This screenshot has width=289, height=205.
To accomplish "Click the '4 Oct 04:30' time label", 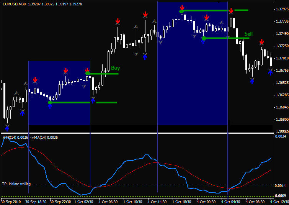I will click(x=230, y=202).
